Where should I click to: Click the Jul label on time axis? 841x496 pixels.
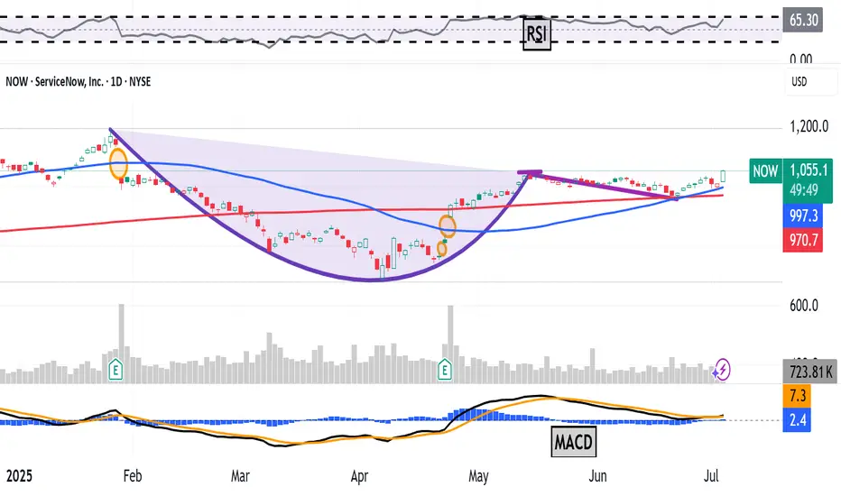click(711, 475)
